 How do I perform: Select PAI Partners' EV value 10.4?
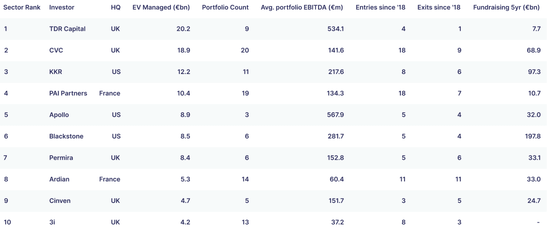point(184,93)
